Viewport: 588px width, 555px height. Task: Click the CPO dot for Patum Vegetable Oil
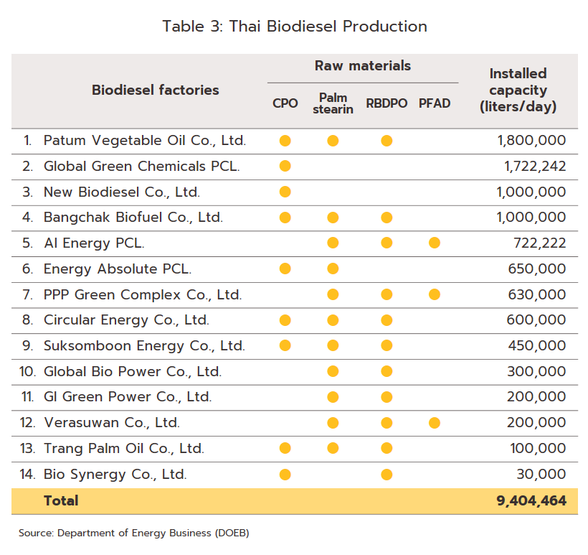click(x=285, y=141)
